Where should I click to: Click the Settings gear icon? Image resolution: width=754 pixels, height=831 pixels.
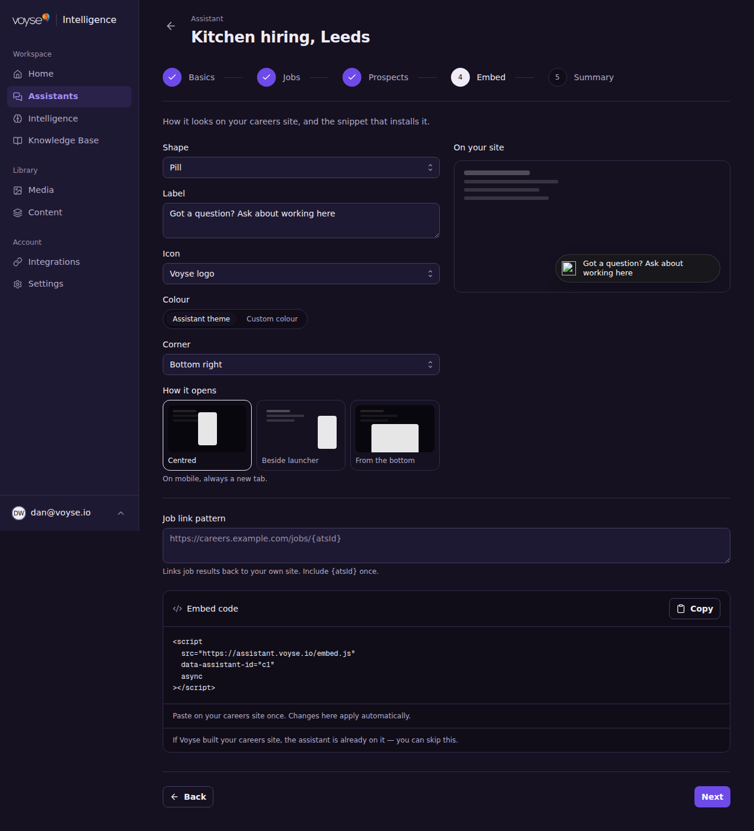coord(18,284)
